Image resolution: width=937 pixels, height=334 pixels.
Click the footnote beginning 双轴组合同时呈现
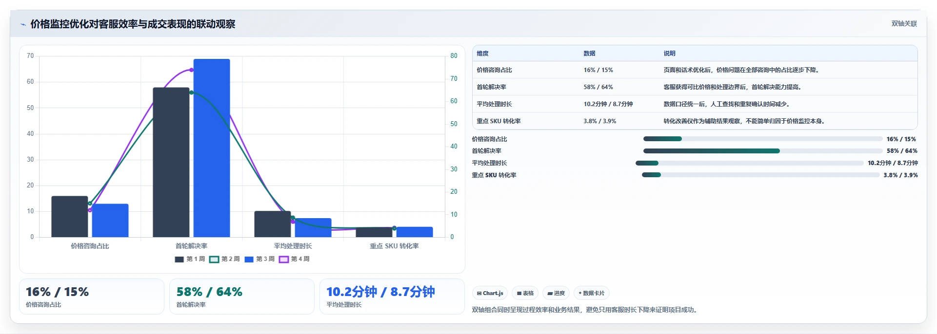pyautogui.click(x=586, y=310)
